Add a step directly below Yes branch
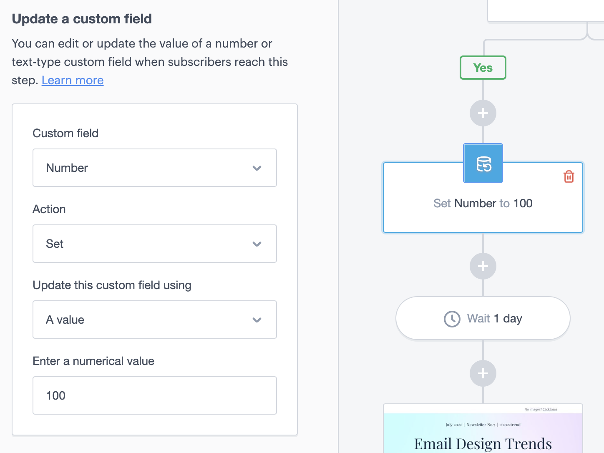This screenshot has height=453, width=604. (483, 113)
